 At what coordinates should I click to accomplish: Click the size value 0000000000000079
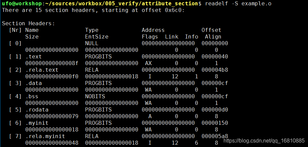coord(52,116)
